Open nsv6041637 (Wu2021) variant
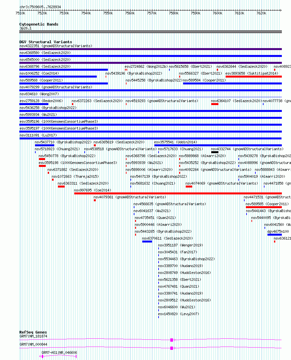Image resolution: width=291 pixels, height=360 pixels. tap(152, 211)
